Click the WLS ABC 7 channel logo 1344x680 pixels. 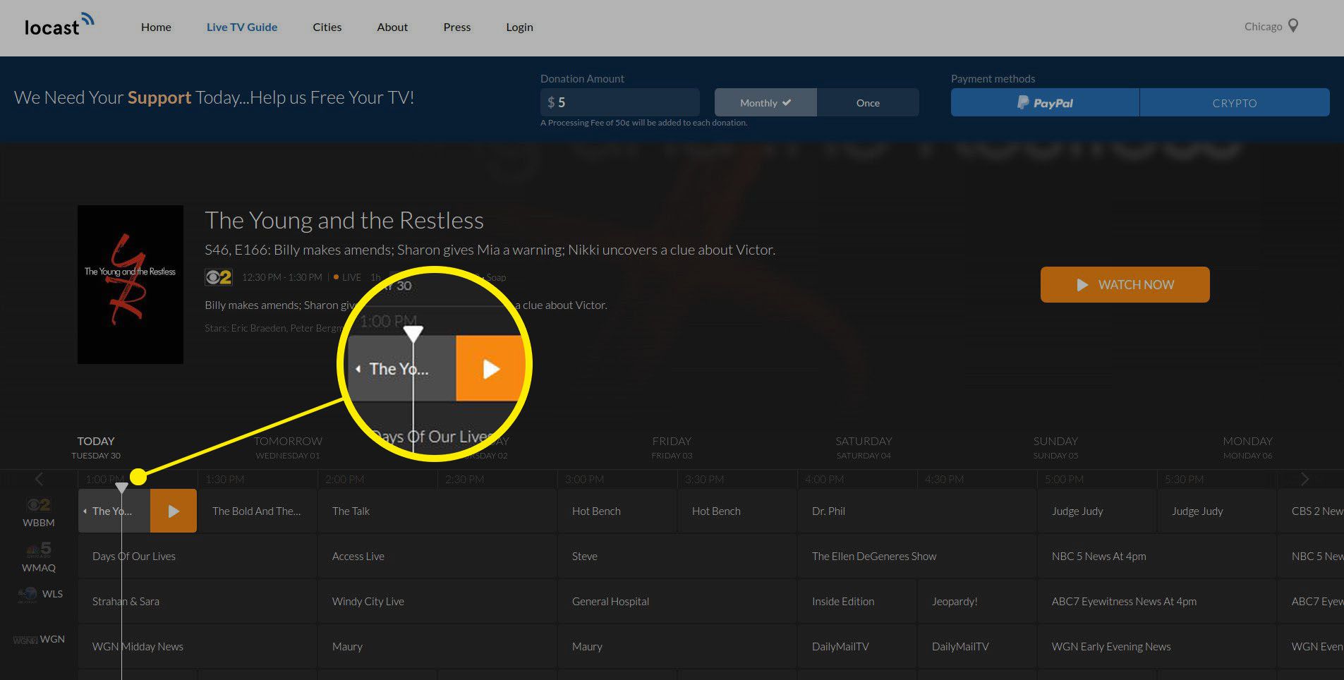click(x=28, y=594)
